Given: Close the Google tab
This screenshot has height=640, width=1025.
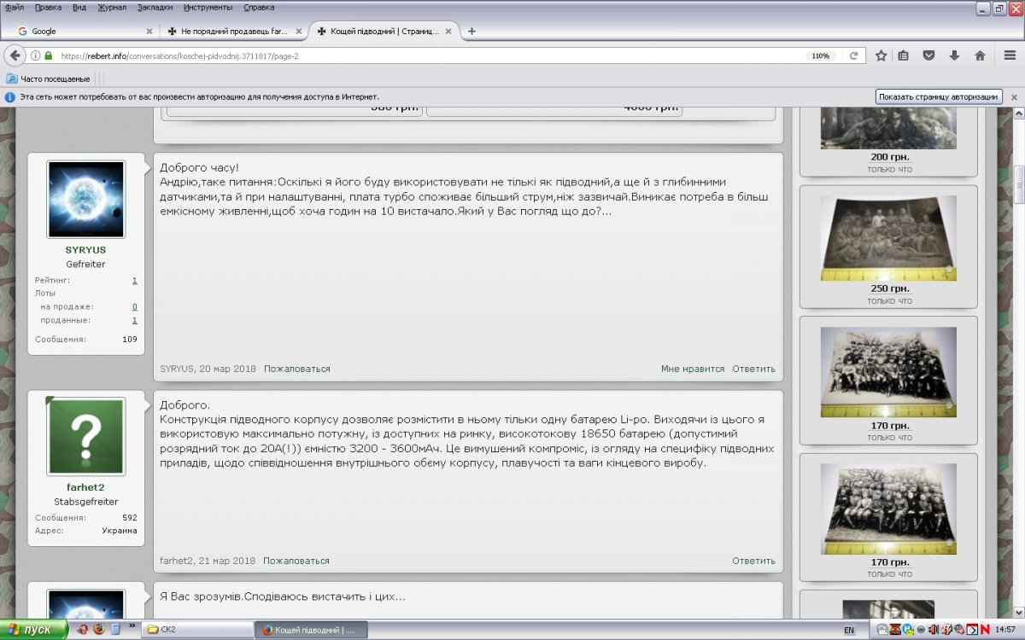Looking at the screenshot, I should tap(149, 32).
